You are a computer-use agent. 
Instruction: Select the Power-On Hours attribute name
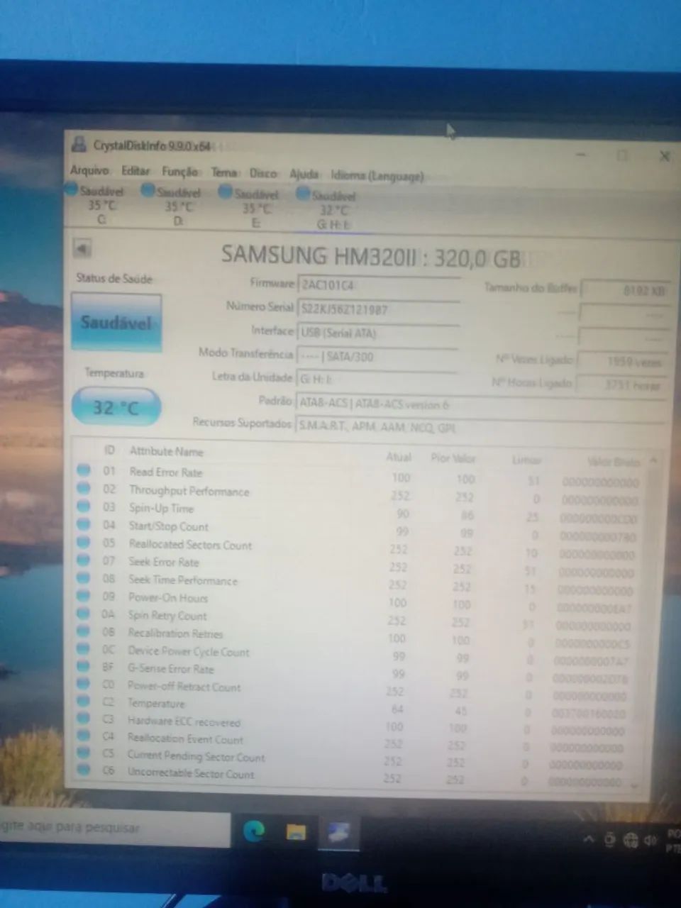168,597
